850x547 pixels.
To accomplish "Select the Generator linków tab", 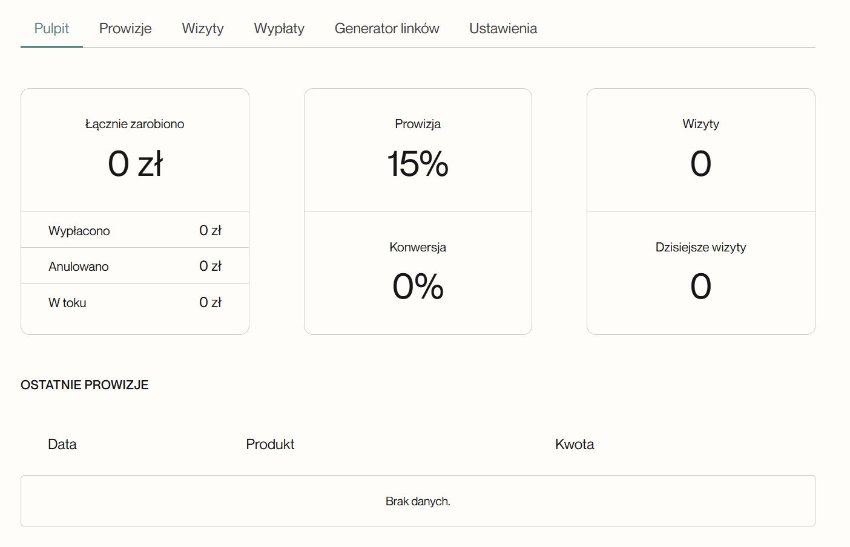I will (387, 28).
